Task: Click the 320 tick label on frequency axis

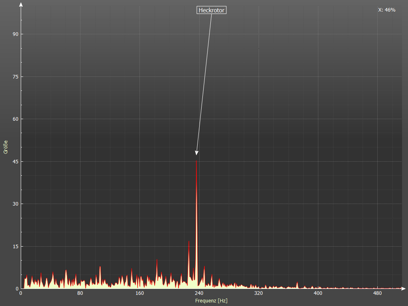Action: pyautogui.click(x=259, y=294)
